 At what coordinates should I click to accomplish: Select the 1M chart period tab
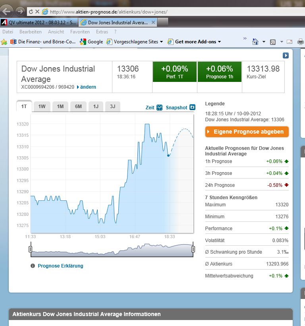(x=60, y=107)
